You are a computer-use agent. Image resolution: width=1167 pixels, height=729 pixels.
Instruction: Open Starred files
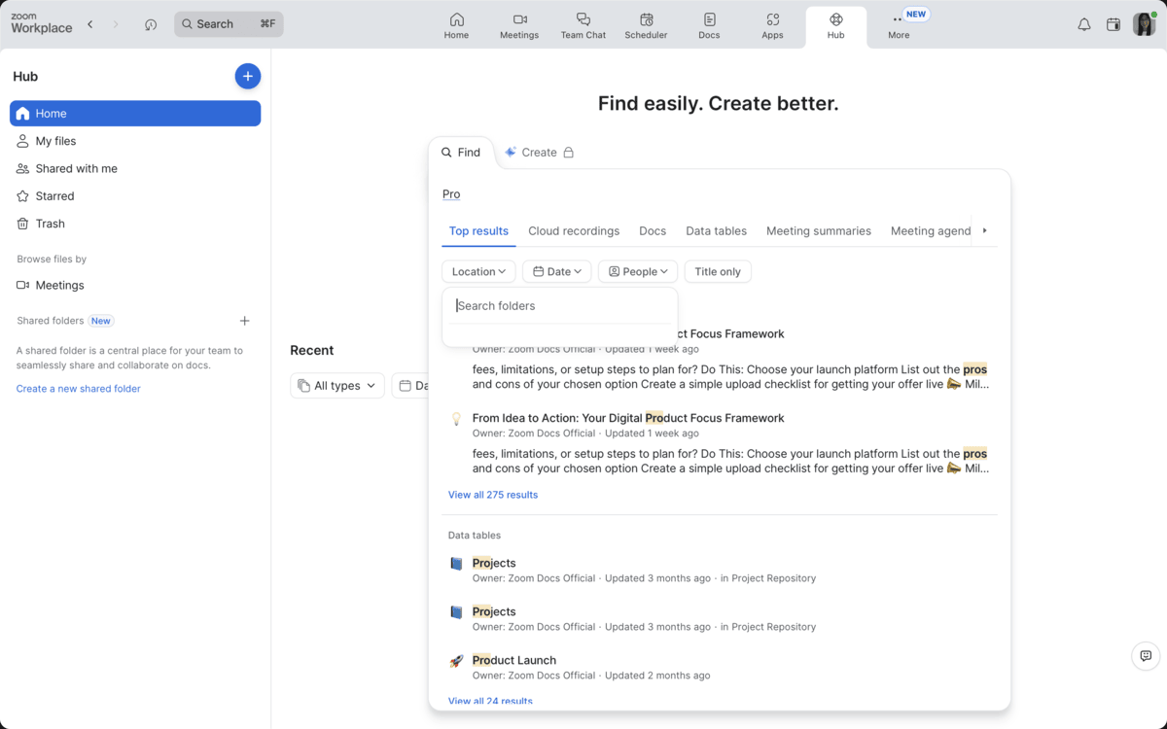135,196
